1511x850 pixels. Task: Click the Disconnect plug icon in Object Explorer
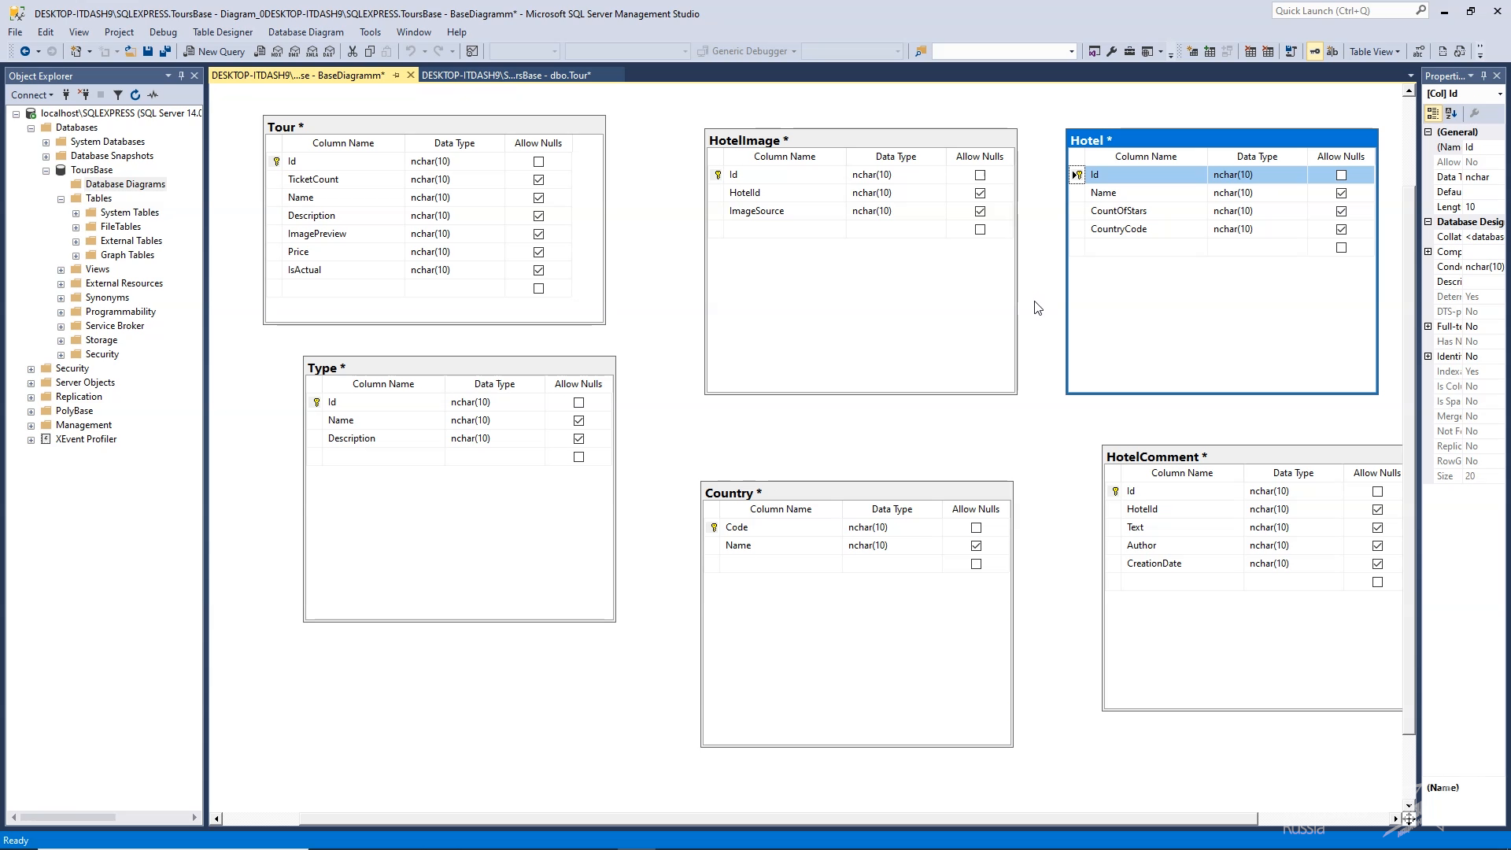83,94
